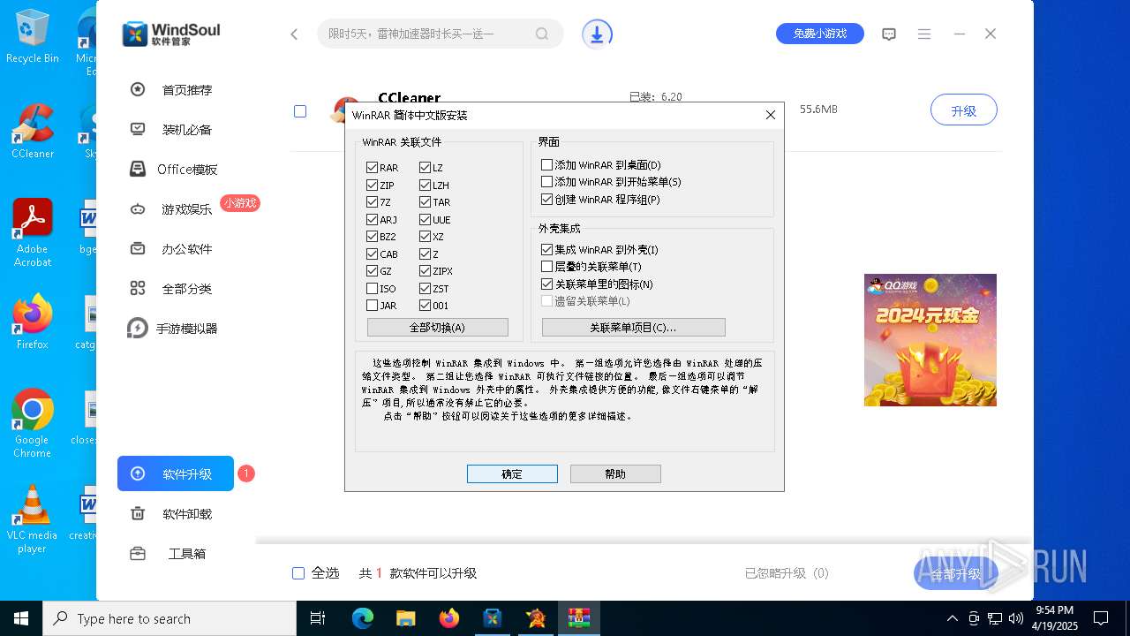Image resolution: width=1130 pixels, height=636 pixels.
Task: Open 办公软件 in sidebar
Action: pyautogui.click(x=176, y=249)
